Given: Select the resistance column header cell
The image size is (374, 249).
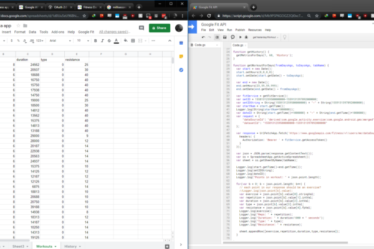Looking at the screenshot, I should point(77,60).
